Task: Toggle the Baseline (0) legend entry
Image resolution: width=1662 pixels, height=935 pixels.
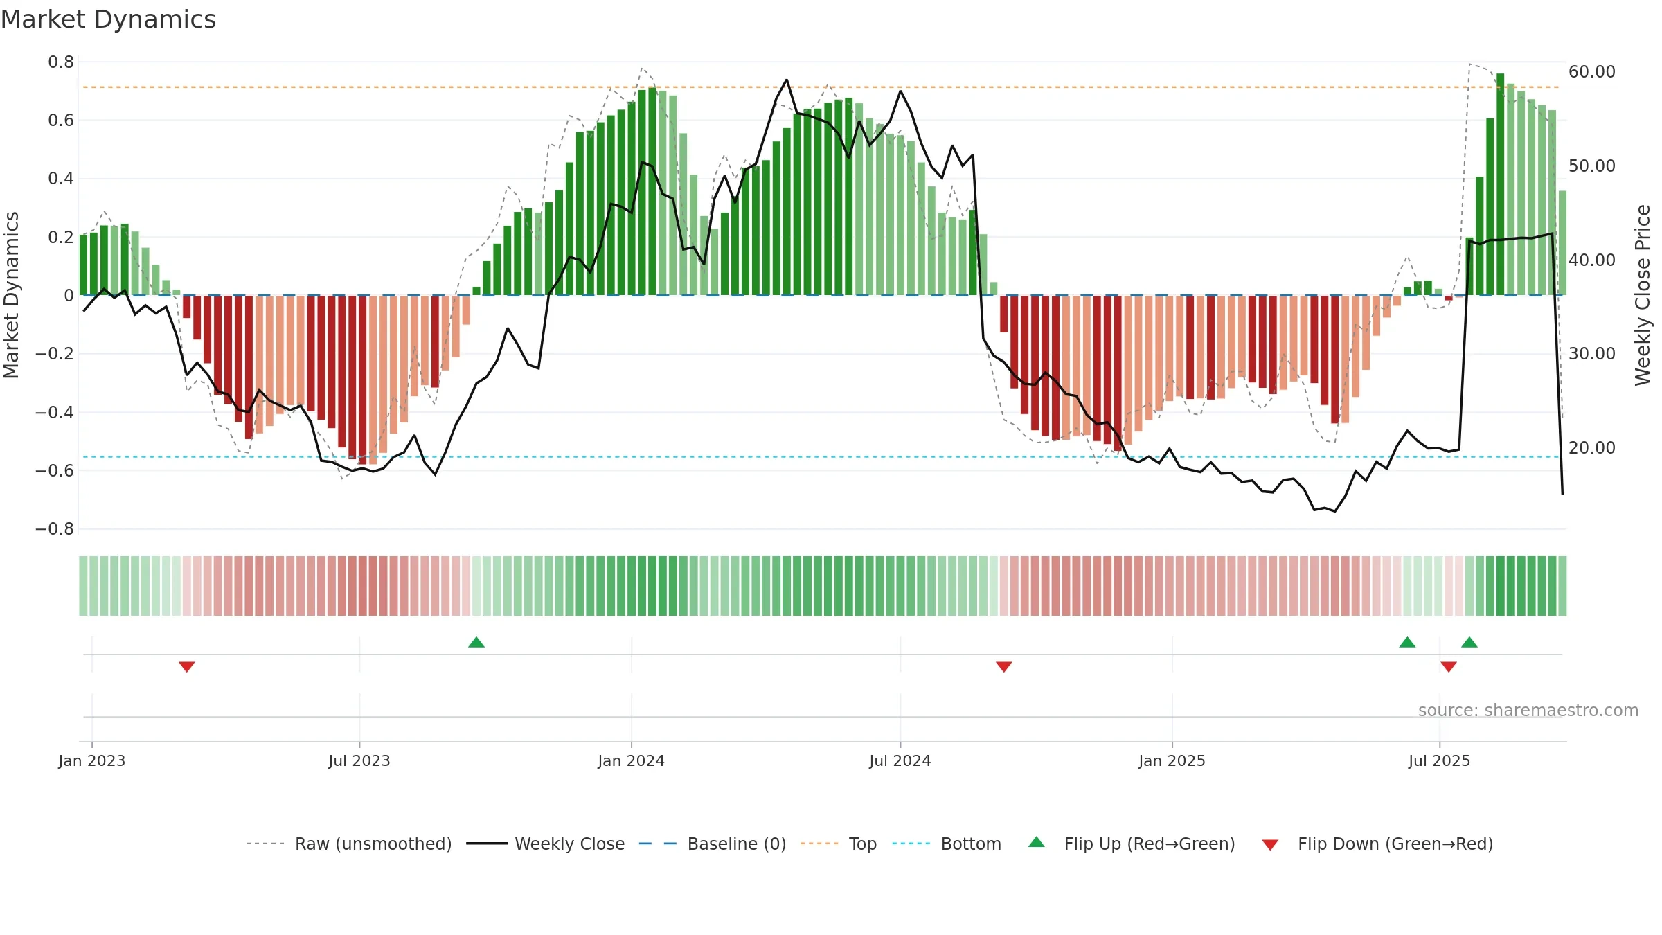Action: tap(713, 844)
